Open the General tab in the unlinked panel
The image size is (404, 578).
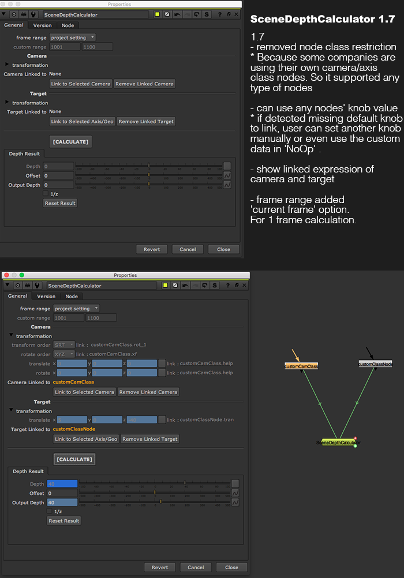point(14,25)
